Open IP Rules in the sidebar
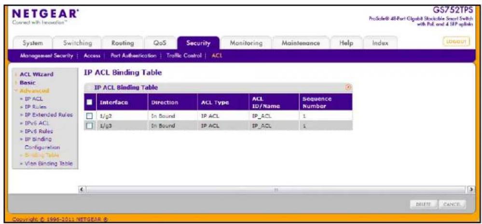Image resolution: width=482 pixels, height=224 pixels. (35, 107)
